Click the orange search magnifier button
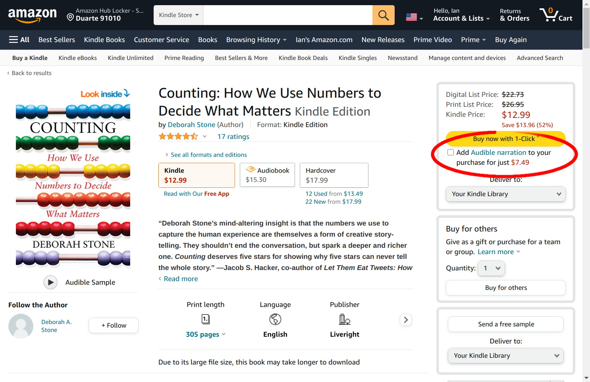Image resolution: width=590 pixels, height=382 pixels. coord(383,15)
